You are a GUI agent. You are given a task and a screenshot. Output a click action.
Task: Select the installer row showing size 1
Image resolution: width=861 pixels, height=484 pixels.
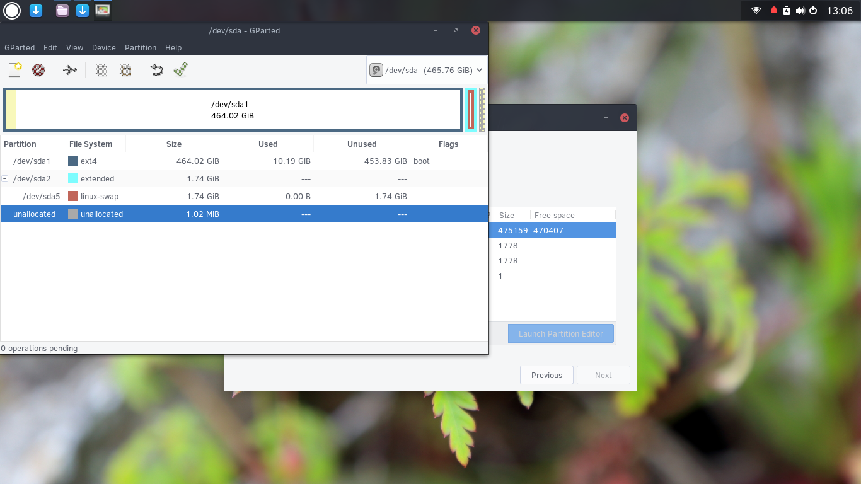(552, 275)
